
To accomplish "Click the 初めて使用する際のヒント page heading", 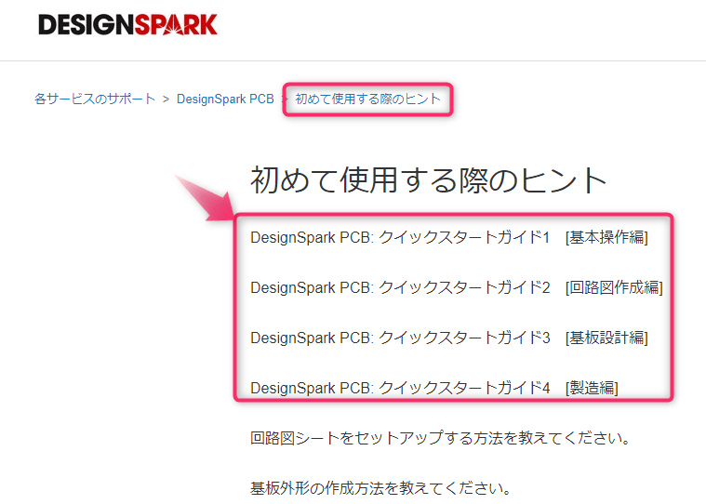I will 428,180.
